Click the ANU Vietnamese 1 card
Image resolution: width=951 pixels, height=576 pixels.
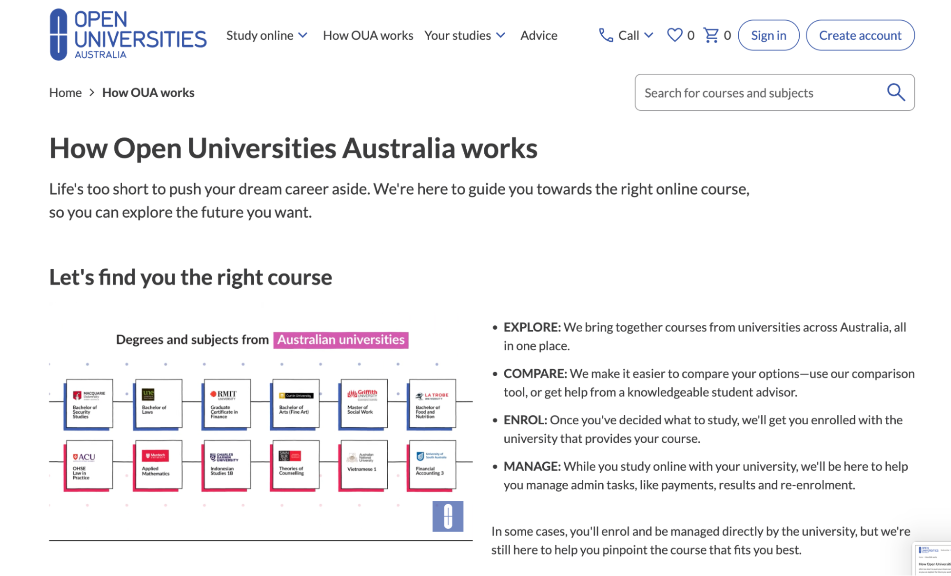363,465
